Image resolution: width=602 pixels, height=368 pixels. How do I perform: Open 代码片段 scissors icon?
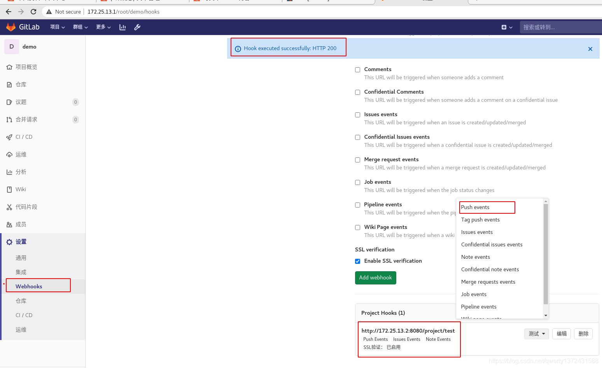pos(9,207)
